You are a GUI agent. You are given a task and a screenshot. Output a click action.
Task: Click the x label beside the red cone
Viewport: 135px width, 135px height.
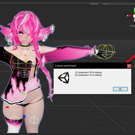click(128, 16)
